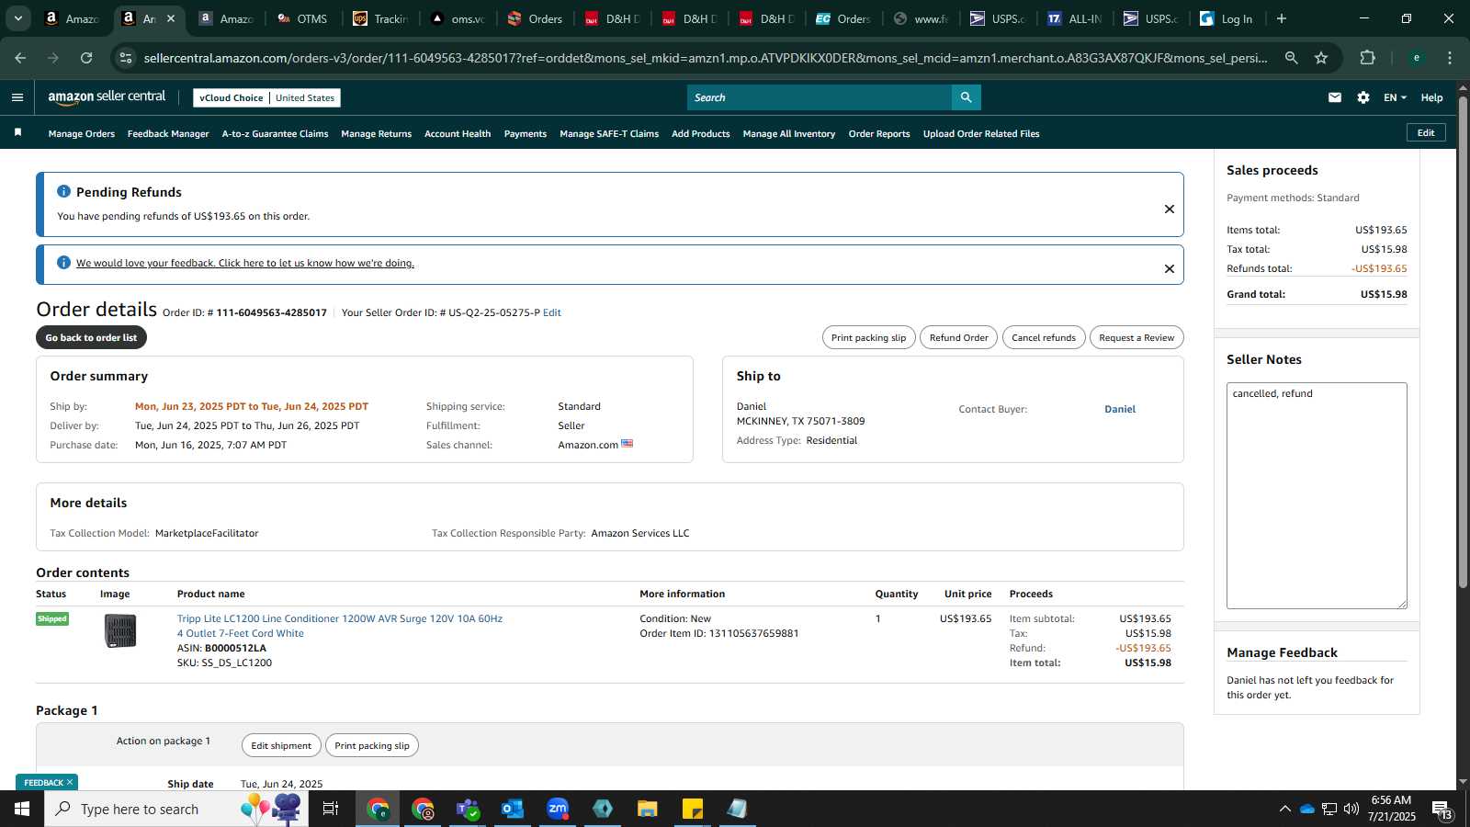Click the Pending Refunds info icon
The image size is (1470, 827).
63,191
